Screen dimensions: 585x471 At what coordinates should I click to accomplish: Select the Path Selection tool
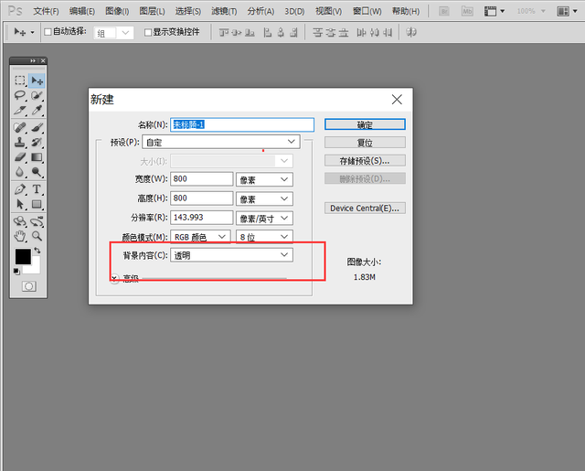(x=20, y=204)
